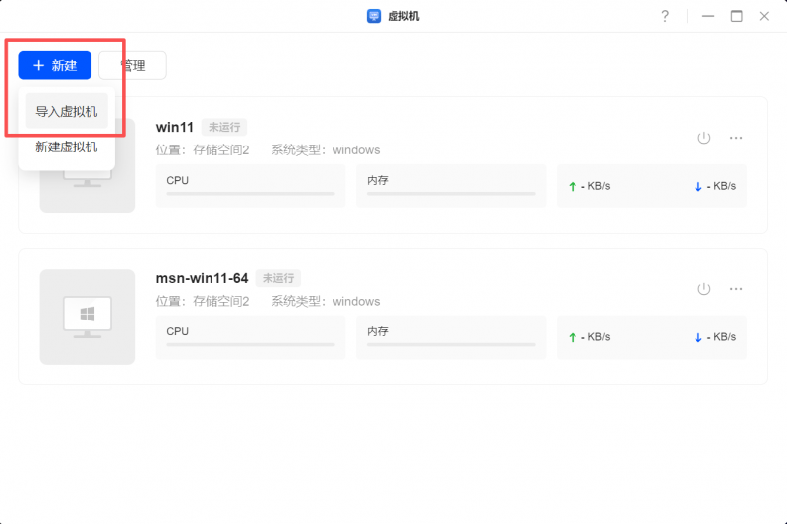Open the 管理 button

point(133,65)
